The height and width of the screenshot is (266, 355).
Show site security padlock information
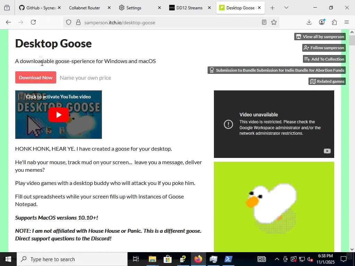[x=78, y=22]
